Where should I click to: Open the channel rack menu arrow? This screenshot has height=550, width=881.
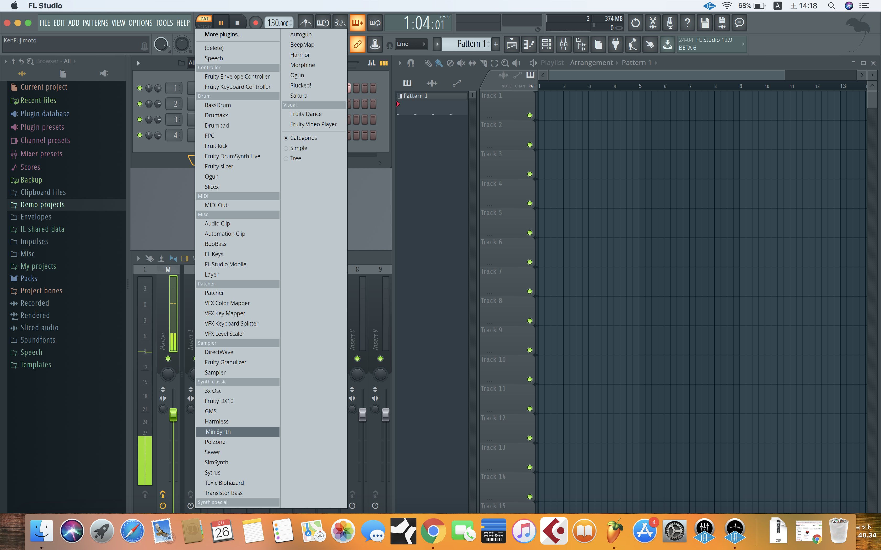click(138, 63)
